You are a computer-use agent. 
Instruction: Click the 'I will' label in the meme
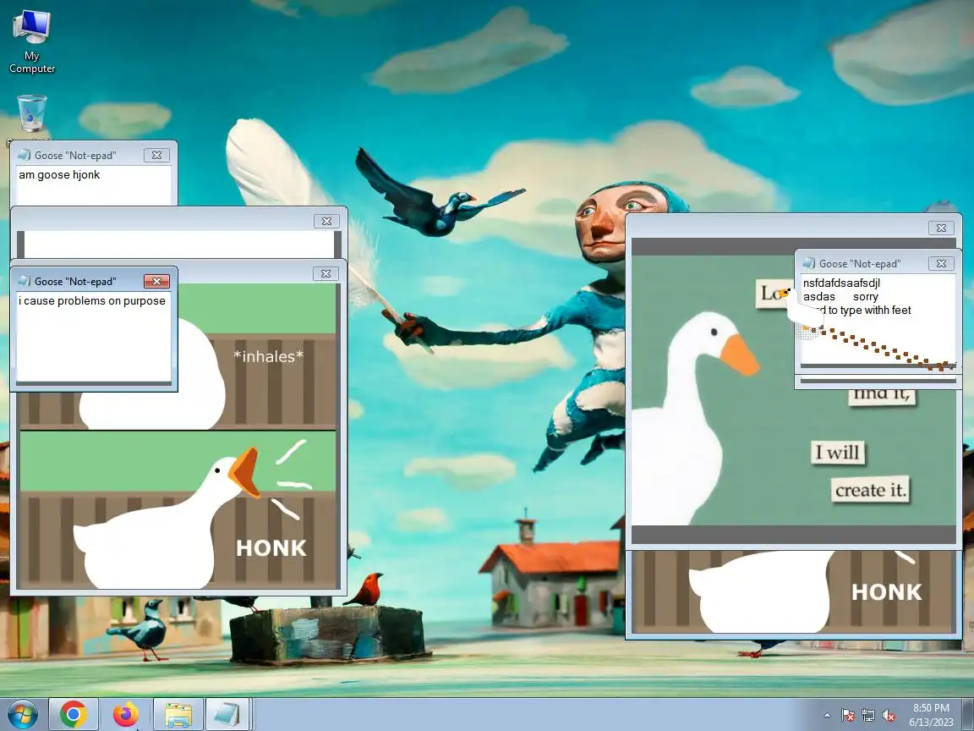pyautogui.click(x=837, y=452)
